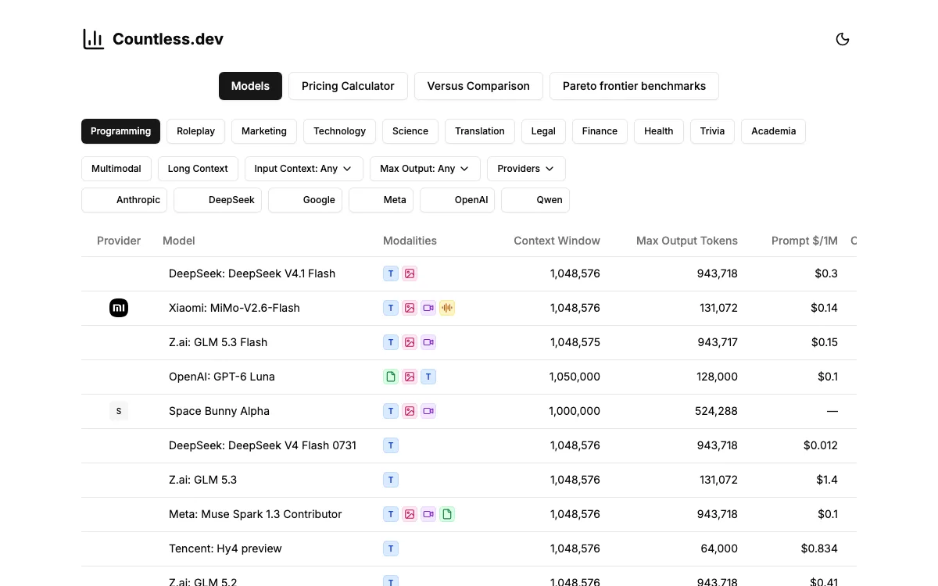Sort by Model column header
Viewport: 938px width, 586px height.
pos(179,241)
